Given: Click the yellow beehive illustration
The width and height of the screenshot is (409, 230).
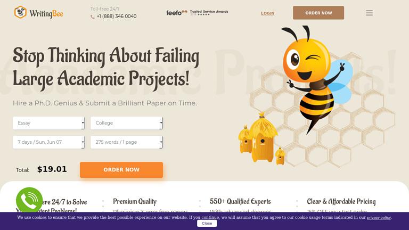Looking at the screenshot, I should tap(261, 138).
